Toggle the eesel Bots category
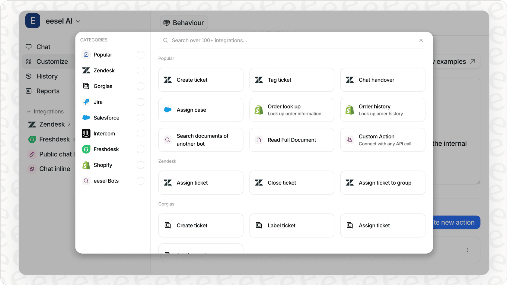 tap(140, 181)
